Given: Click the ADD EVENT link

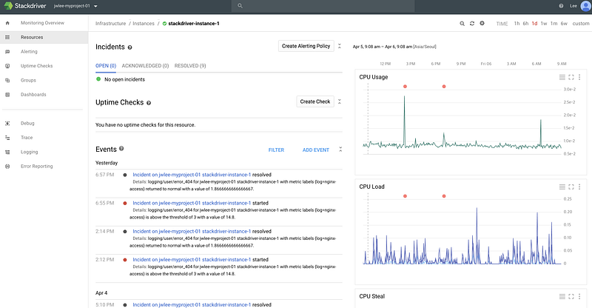Looking at the screenshot, I should click(x=316, y=150).
